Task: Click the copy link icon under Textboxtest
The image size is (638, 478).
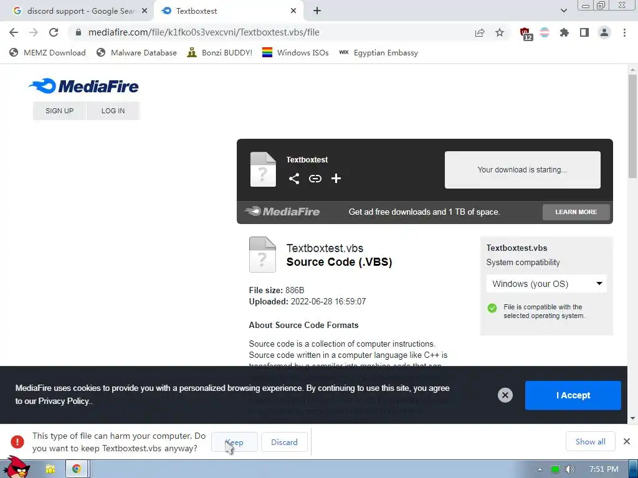Action: point(315,179)
